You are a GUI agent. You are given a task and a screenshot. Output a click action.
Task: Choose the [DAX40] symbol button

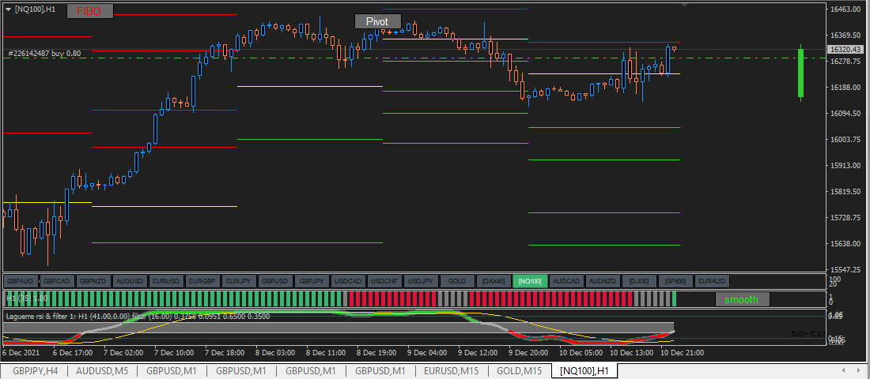(494, 281)
